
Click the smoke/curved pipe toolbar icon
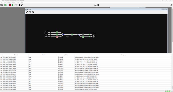click(x=22, y=5)
